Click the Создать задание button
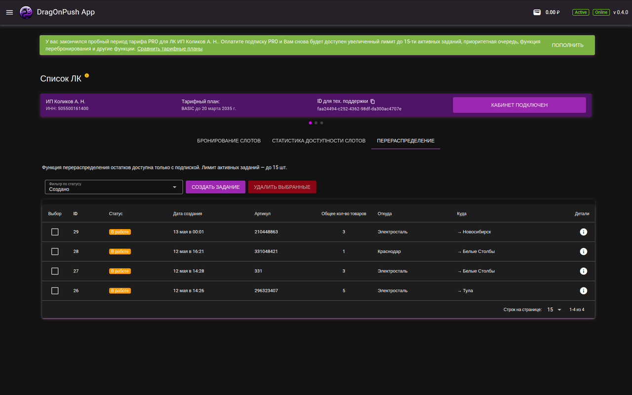This screenshot has height=395, width=632. click(215, 187)
